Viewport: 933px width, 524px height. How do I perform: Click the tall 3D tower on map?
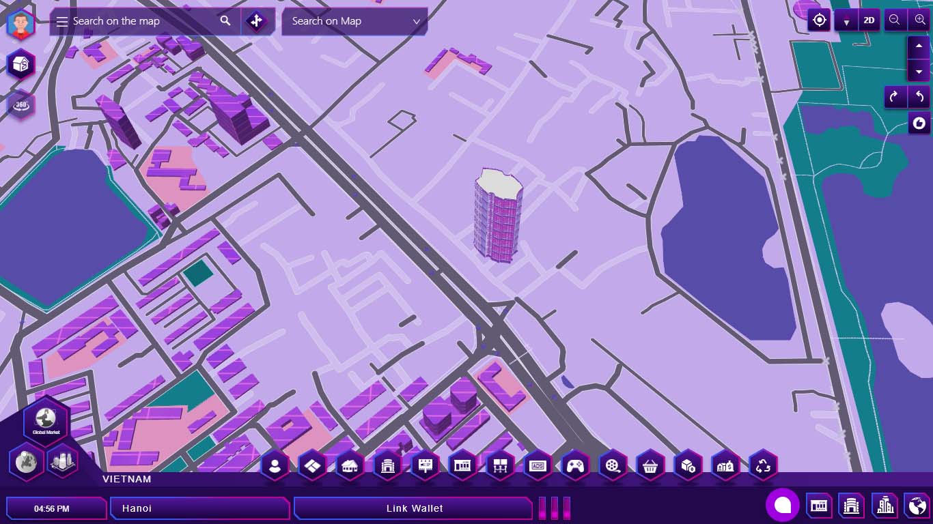click(498, 215)
